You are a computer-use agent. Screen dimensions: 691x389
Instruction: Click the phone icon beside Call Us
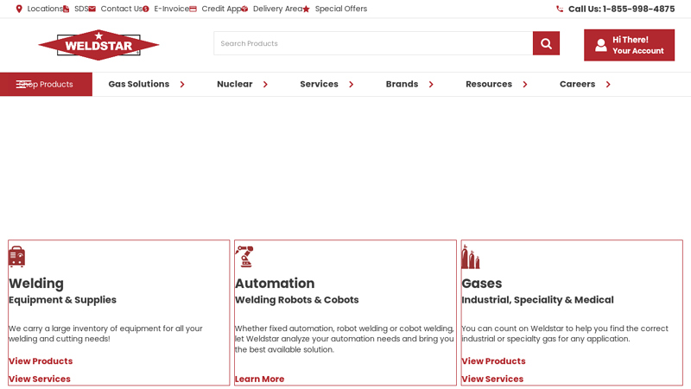pos(560,9)
